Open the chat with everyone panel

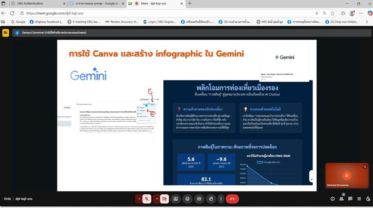(x=350, y=199)
